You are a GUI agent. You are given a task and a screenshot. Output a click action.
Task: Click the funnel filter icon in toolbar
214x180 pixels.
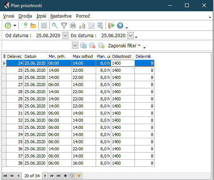click(64, 26)
